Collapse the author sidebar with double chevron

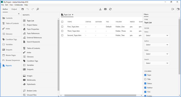19,14
